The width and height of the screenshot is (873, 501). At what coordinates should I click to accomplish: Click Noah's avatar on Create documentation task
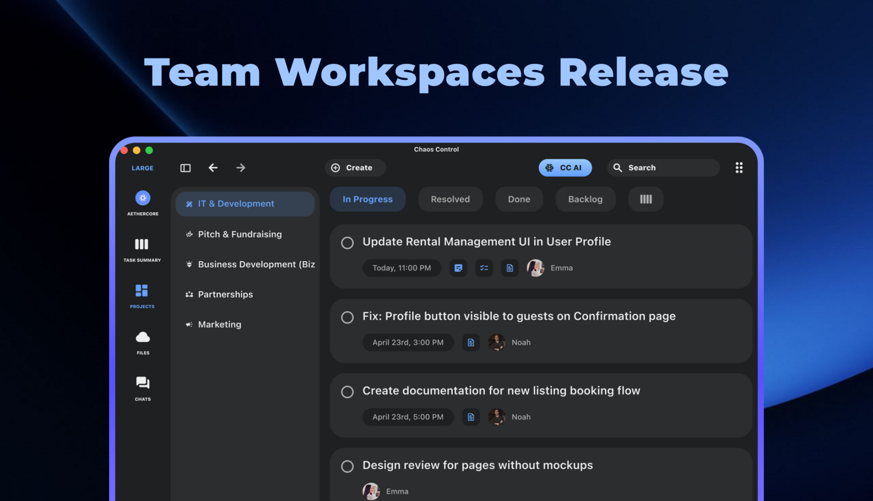497,417
